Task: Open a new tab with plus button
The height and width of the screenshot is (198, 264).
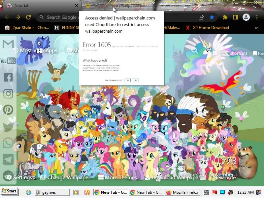Action: pos(168,6)
